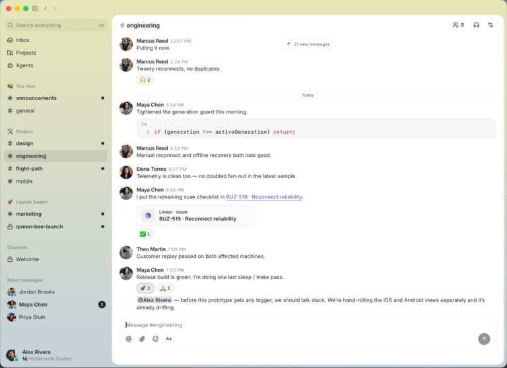Viewport: 507px width, 368px height.
Task: Insert a mention with the @ icon
Action: pos(129,338)
